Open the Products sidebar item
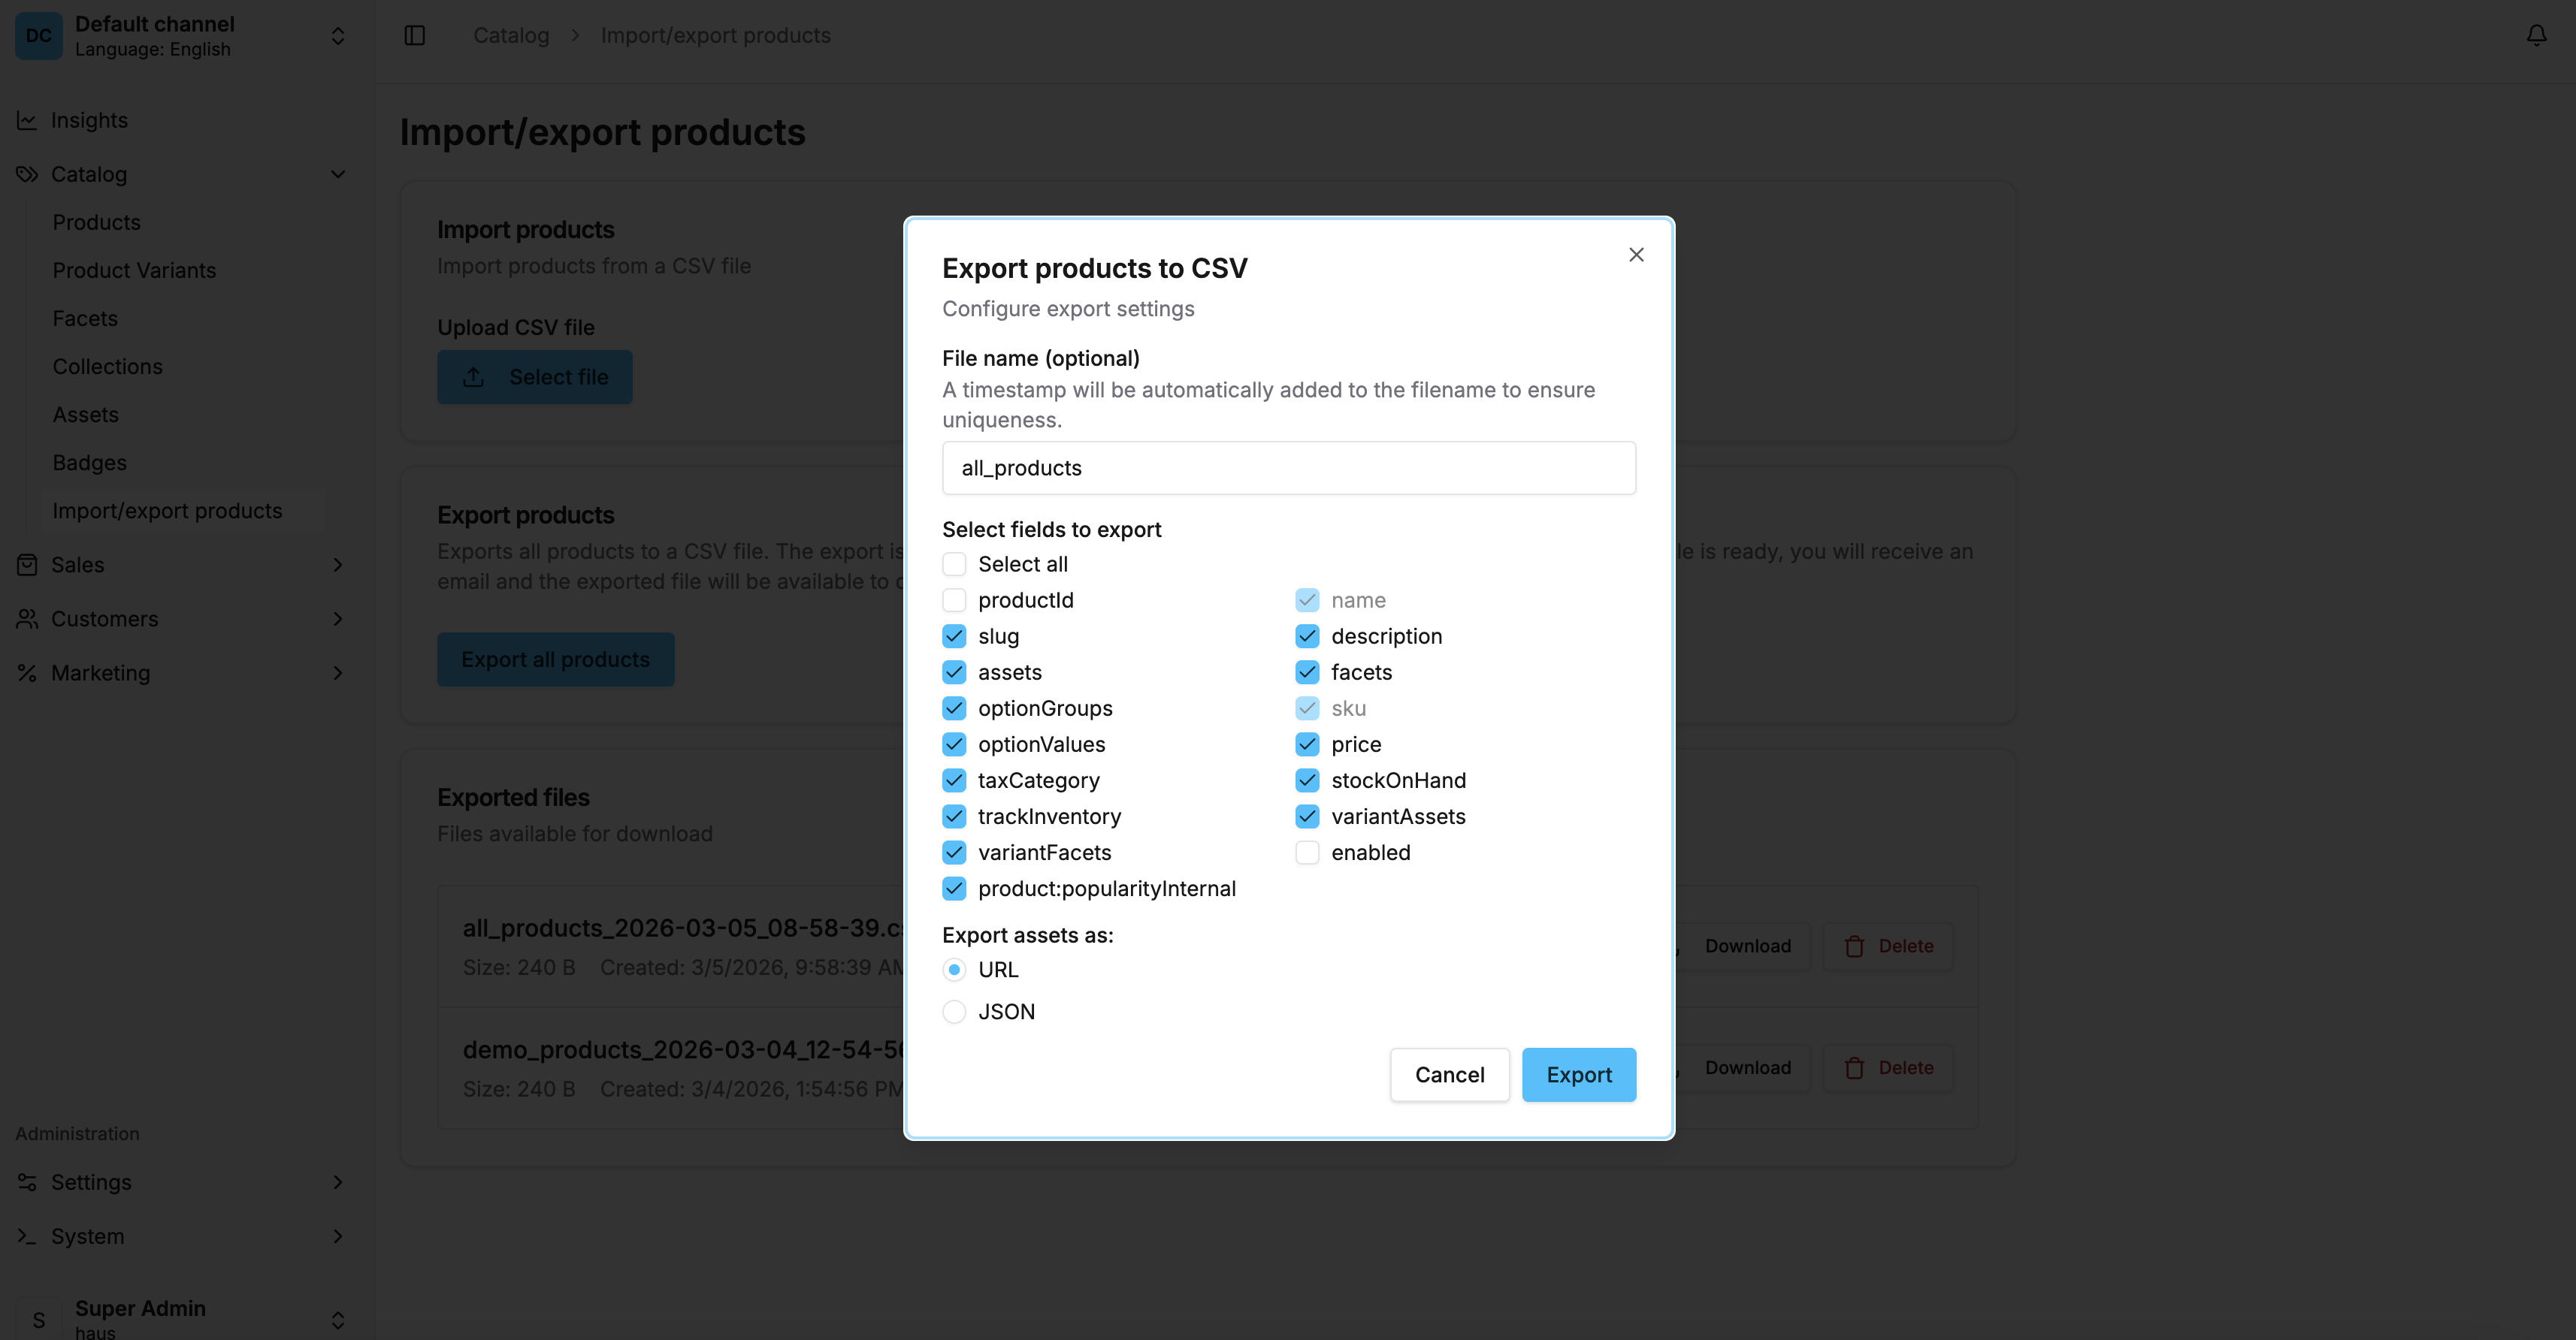The width and height of the screenshot is (2576, 1340). (x=96, y=221)
